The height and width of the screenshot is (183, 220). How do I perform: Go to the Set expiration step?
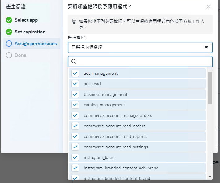point(30,32)
